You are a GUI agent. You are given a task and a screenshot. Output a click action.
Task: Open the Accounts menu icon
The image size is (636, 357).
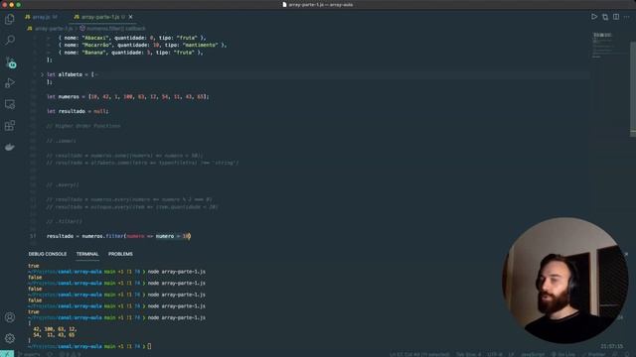tap(10, 317)
